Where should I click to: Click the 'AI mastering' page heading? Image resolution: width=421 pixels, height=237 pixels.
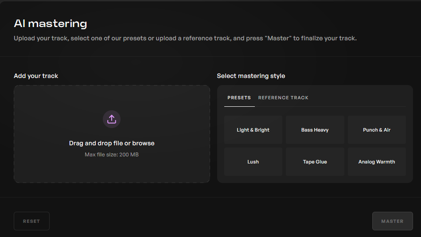tap(51, 23)
